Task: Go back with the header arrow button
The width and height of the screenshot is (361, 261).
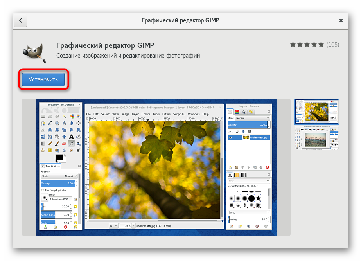Action: point(20,20)
